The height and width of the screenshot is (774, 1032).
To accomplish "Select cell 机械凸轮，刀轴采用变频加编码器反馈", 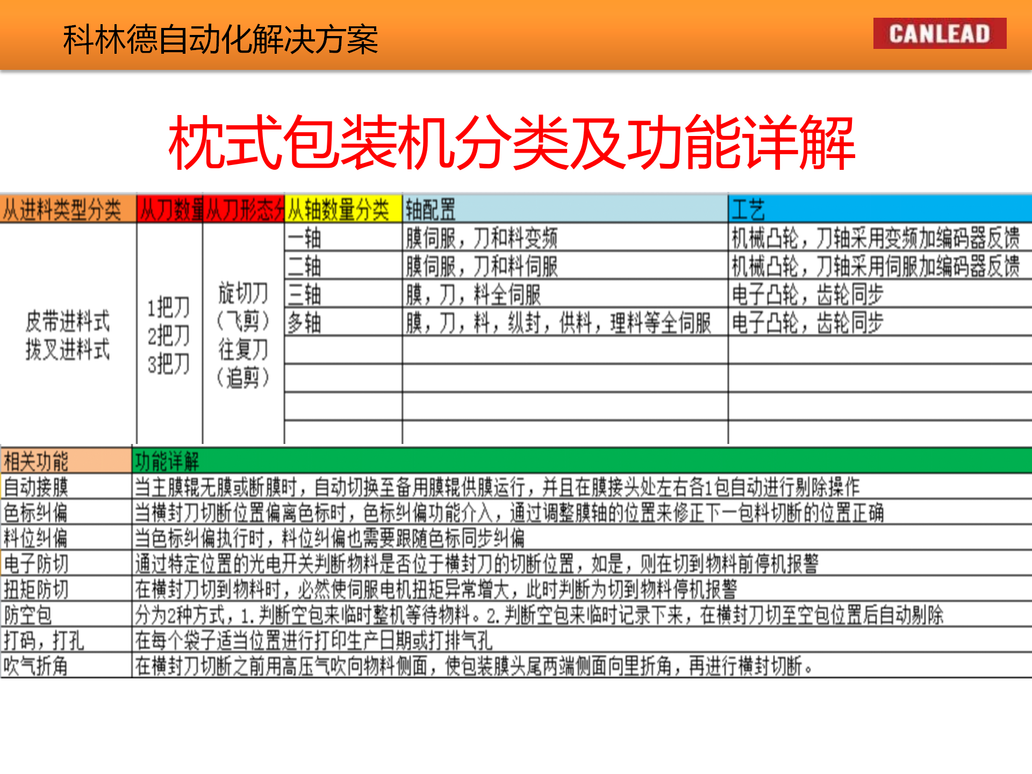I will [x=880, y=238].
